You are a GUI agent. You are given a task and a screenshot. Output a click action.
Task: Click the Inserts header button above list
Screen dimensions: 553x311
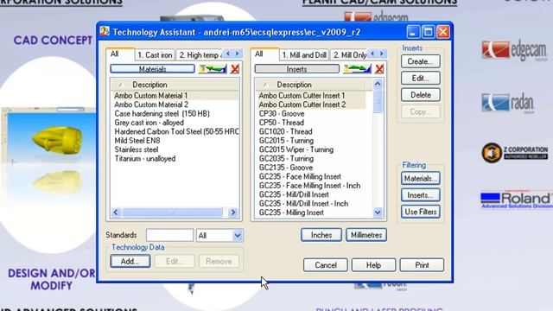296,69
